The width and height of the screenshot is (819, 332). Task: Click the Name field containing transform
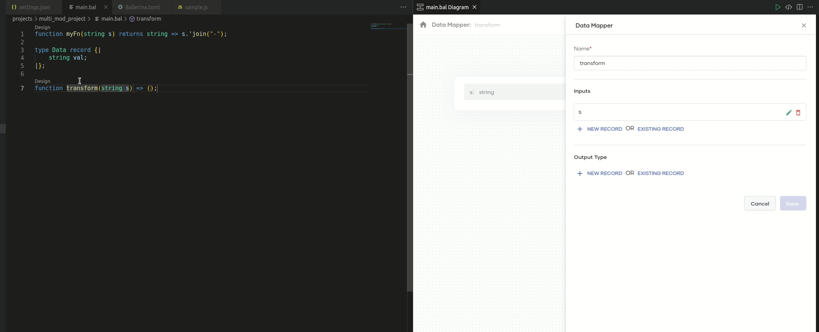690,63
